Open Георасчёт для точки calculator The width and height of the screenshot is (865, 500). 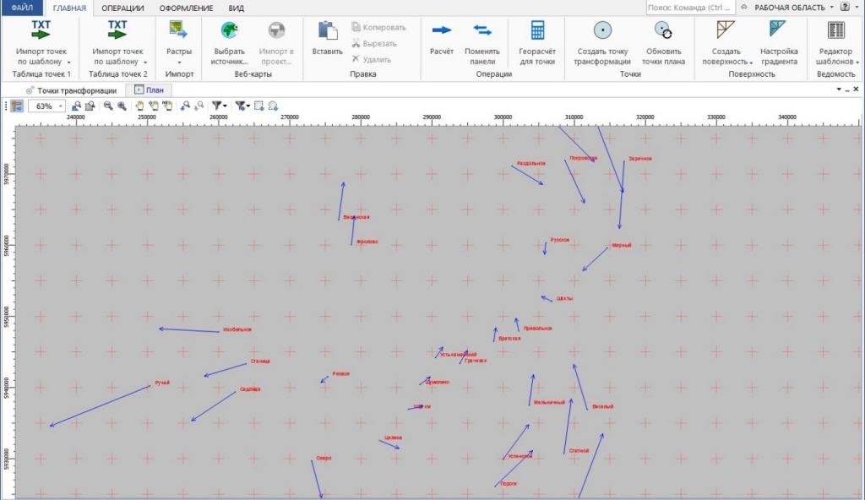536,31
